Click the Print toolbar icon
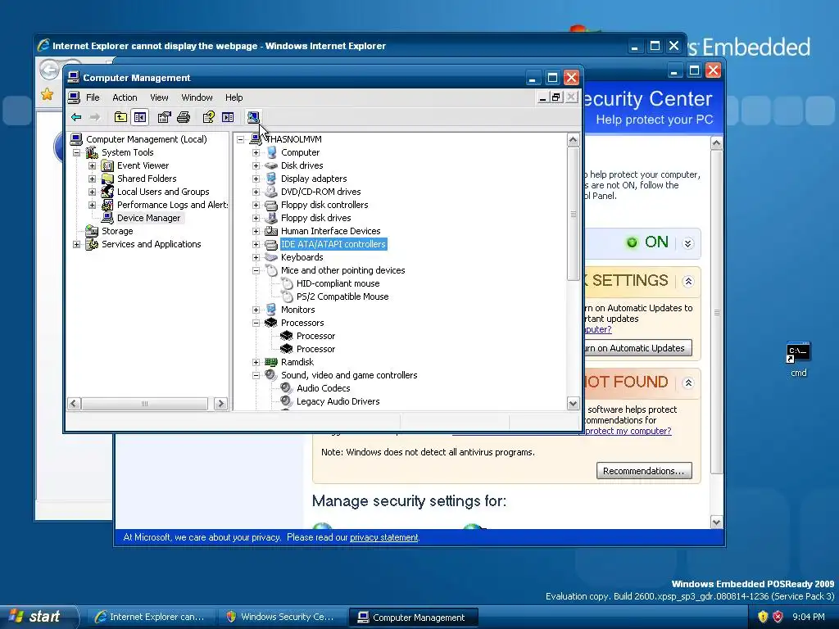The image size is (839, 629). [184, 117]
